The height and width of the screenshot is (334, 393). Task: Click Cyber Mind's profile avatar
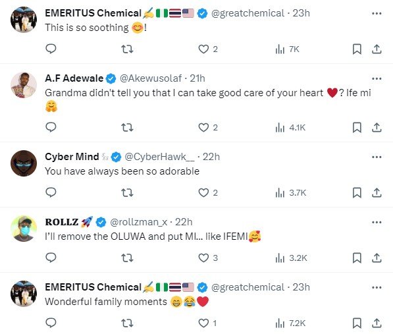[x=24, y=163]
